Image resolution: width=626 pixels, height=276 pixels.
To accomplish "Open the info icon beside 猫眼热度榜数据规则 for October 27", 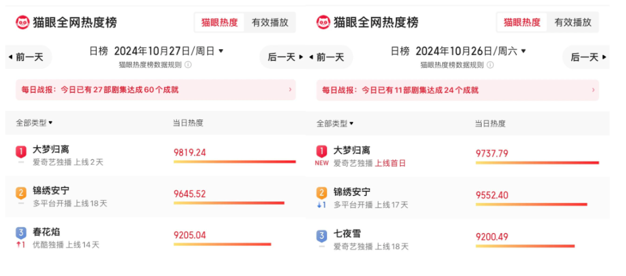I will click(x=188, y=65).
